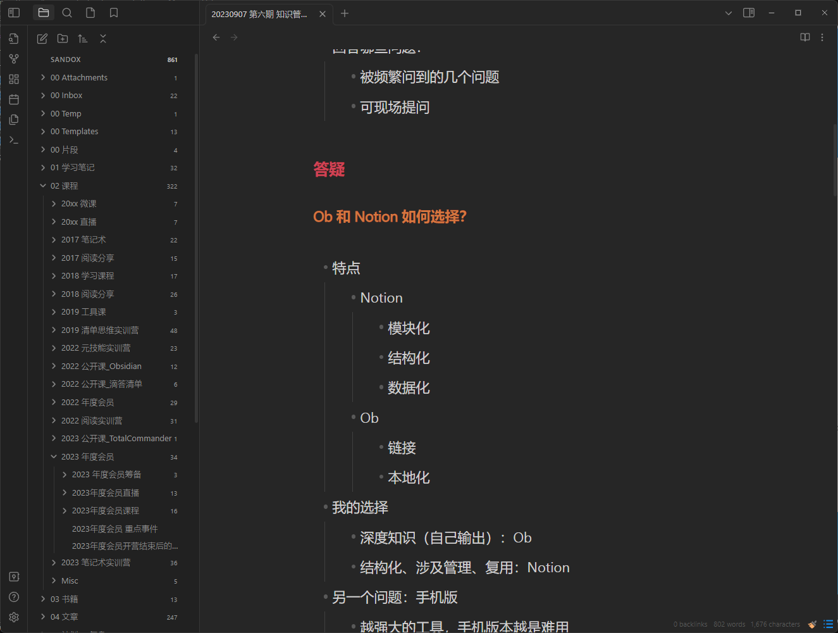Open help from the ribbon
838x633 pixels.
14,597
